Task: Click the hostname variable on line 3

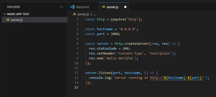Action: (x=105, y=29)
